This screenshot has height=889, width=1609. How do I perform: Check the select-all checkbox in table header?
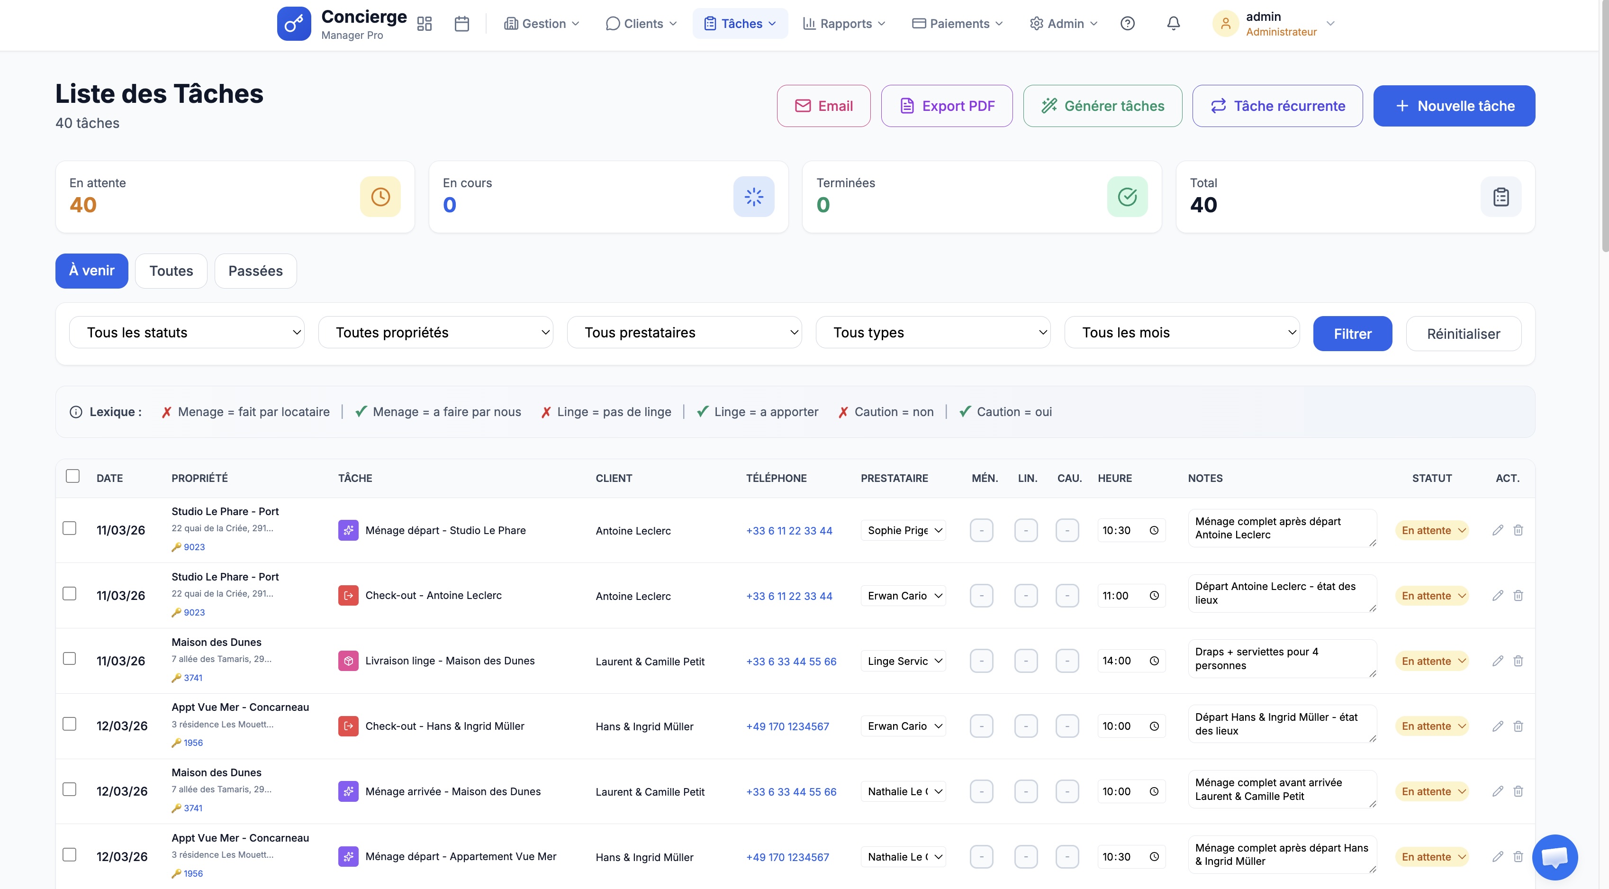tap(72, 476)
